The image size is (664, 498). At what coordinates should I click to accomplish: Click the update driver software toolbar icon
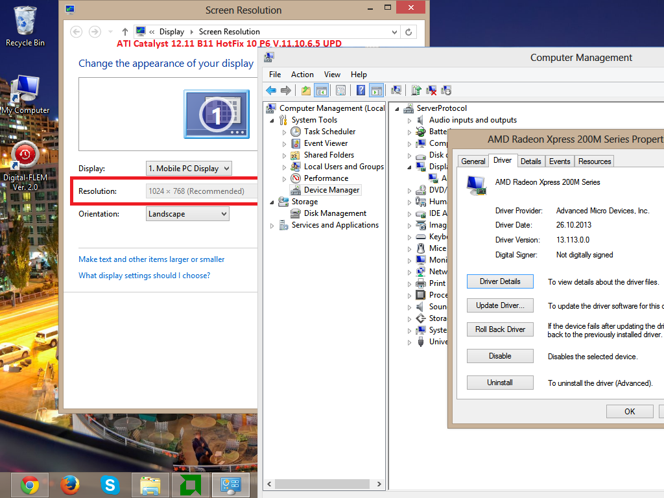(416, 90)
